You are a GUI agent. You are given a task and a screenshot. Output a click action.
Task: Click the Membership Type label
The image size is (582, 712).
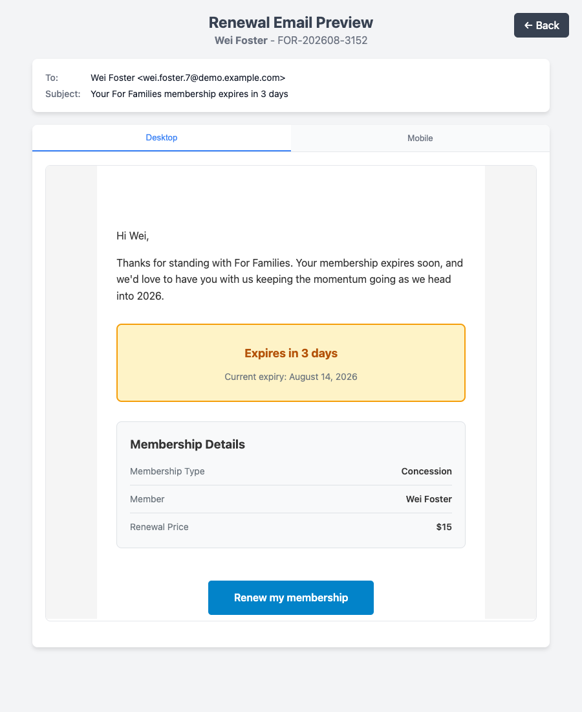[x=167, y=471]
